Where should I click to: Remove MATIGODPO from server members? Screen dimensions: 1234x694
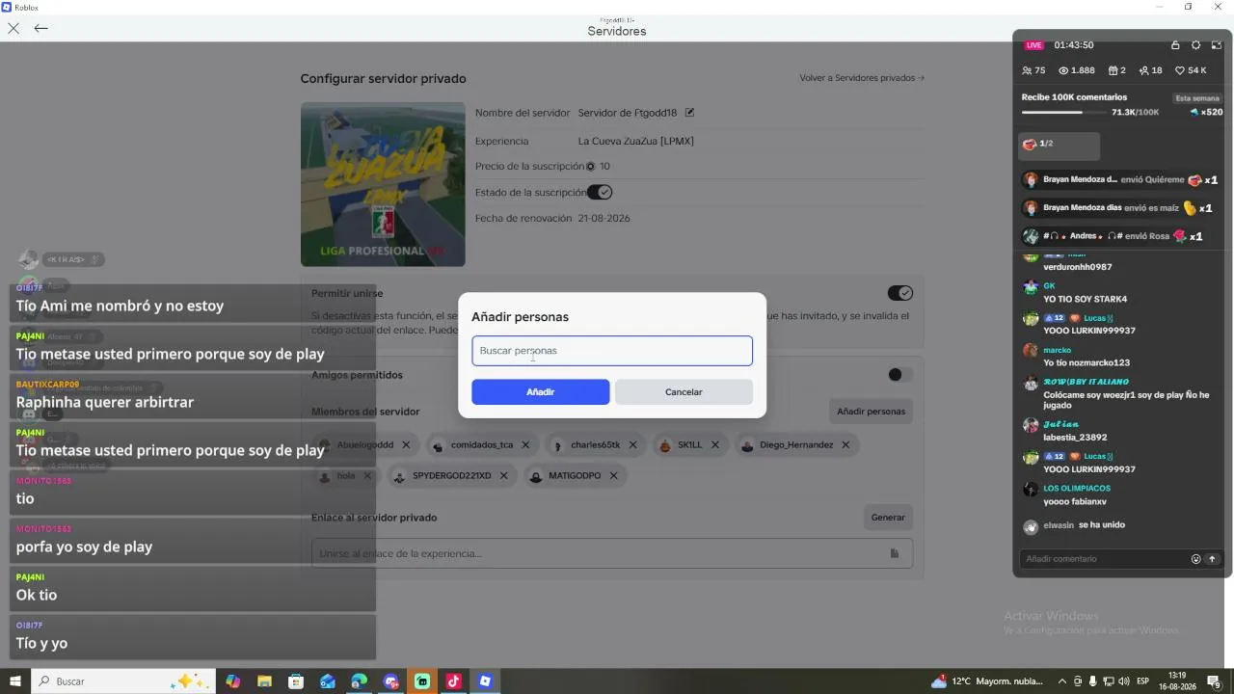(613, 476)
